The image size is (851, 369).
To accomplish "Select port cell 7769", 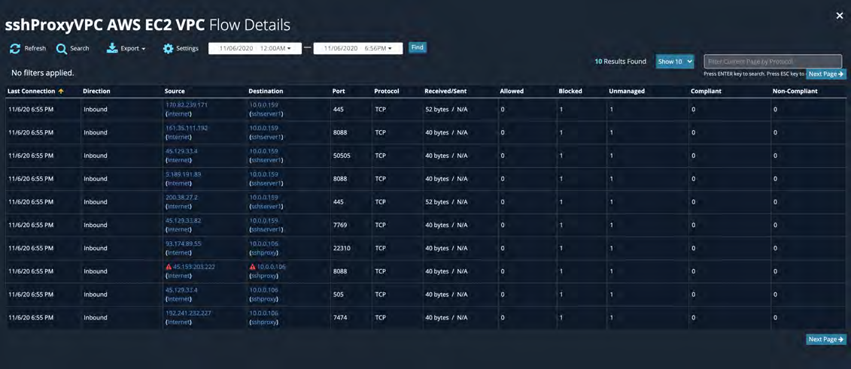I will (339, 225).
